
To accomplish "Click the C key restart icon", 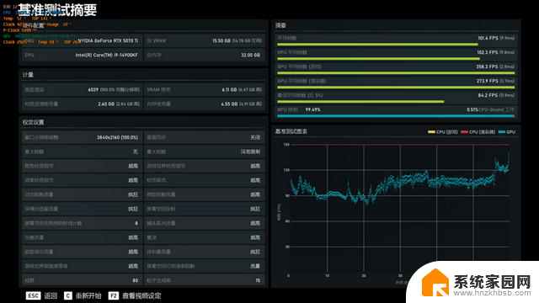I will point(68,295).
